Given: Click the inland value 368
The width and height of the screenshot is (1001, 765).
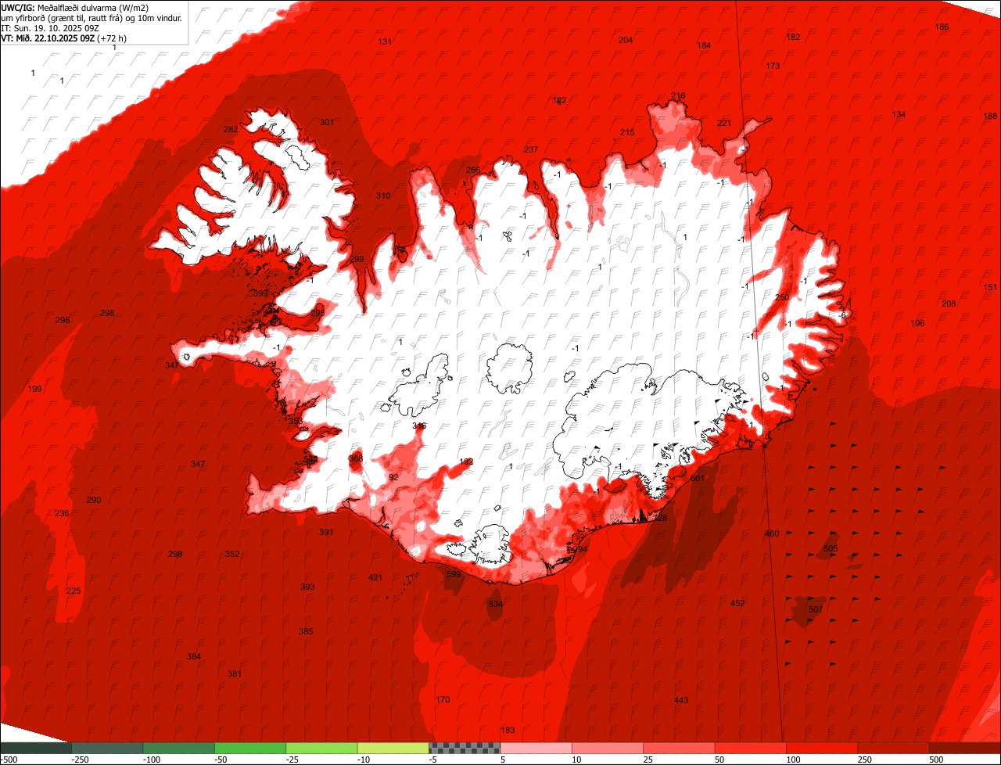Looking at the screenshot, I should [356, 458].
